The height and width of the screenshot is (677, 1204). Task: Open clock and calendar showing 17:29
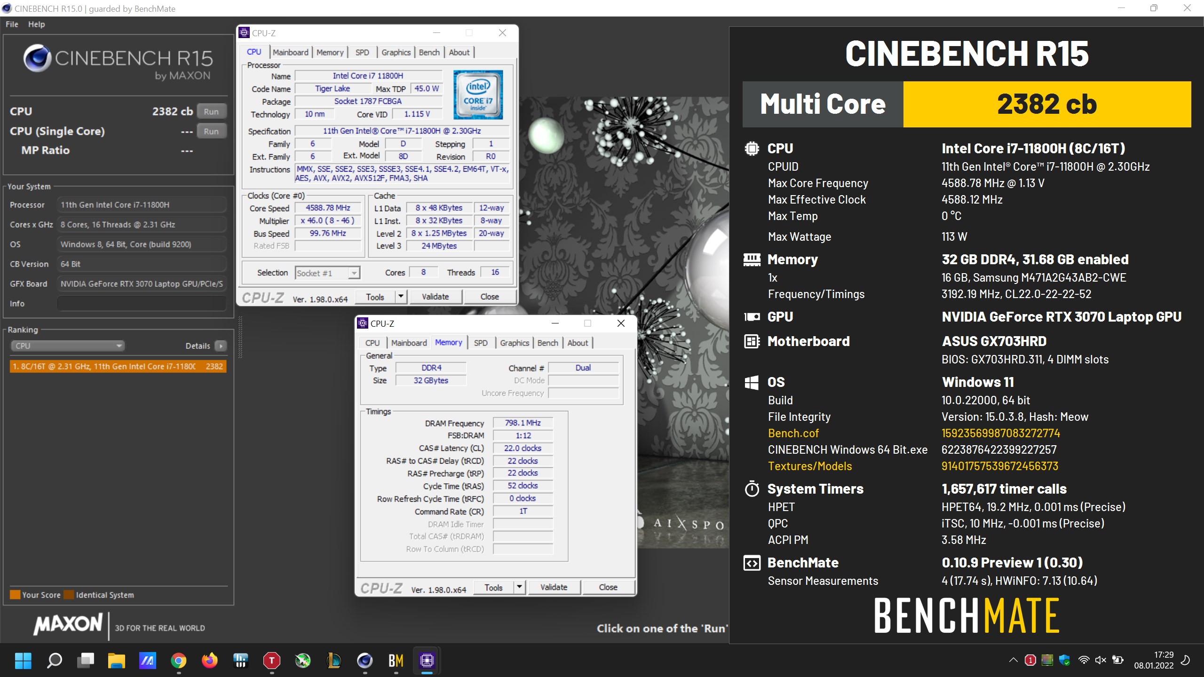click(1154, 660)
